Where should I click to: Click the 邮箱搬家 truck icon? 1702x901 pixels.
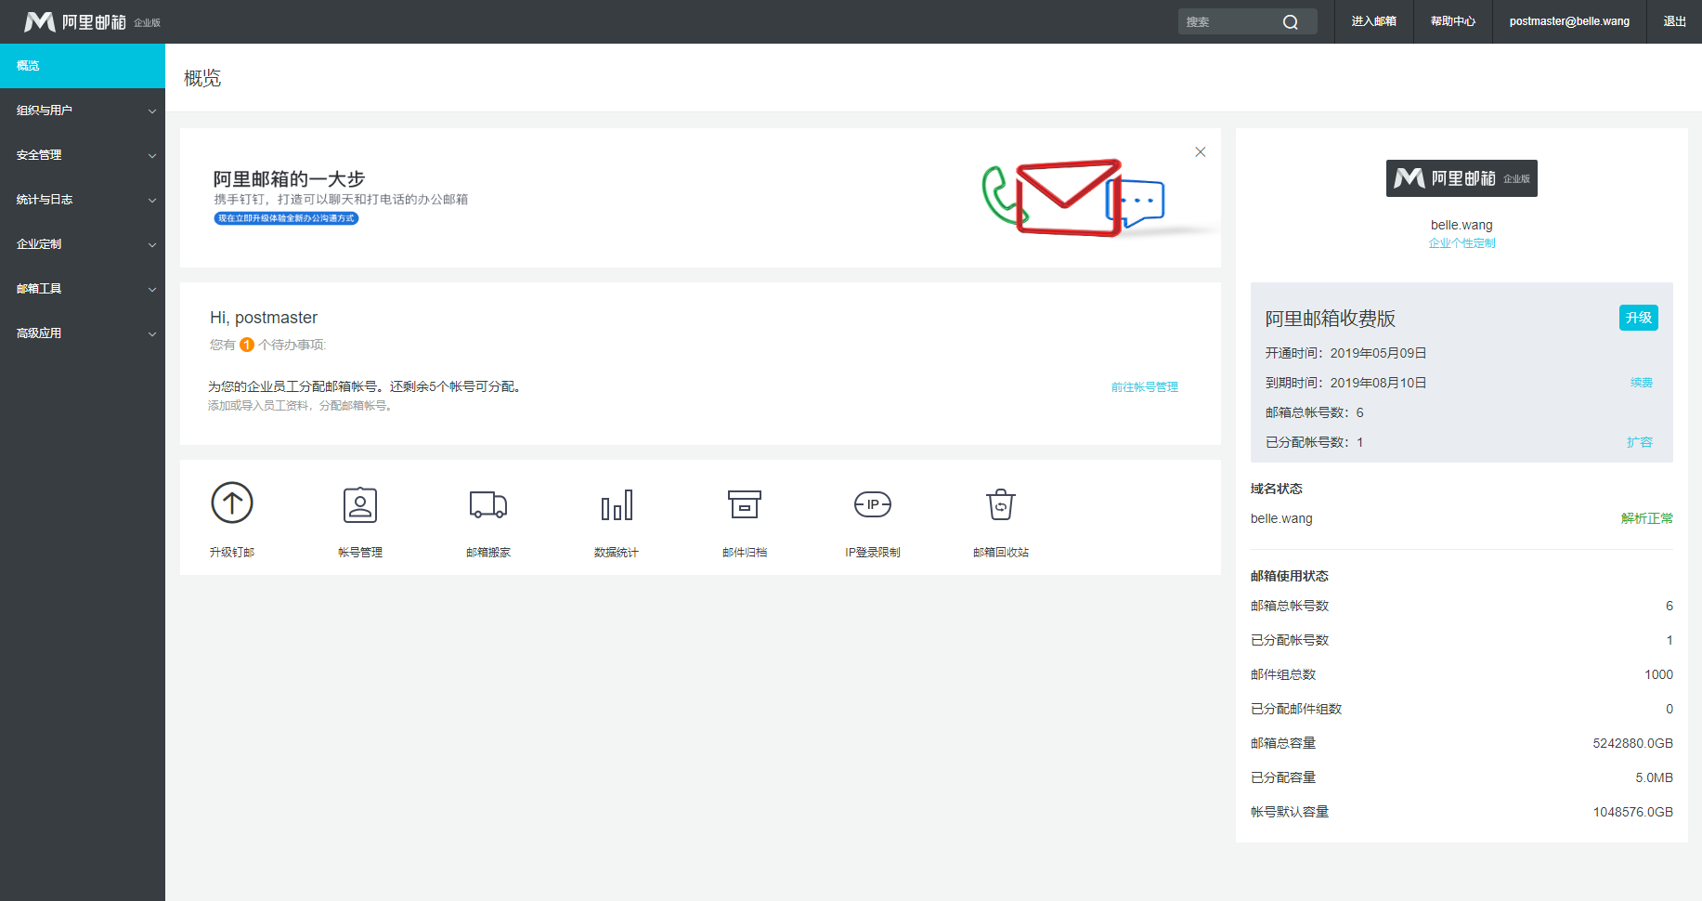(487, 504)
